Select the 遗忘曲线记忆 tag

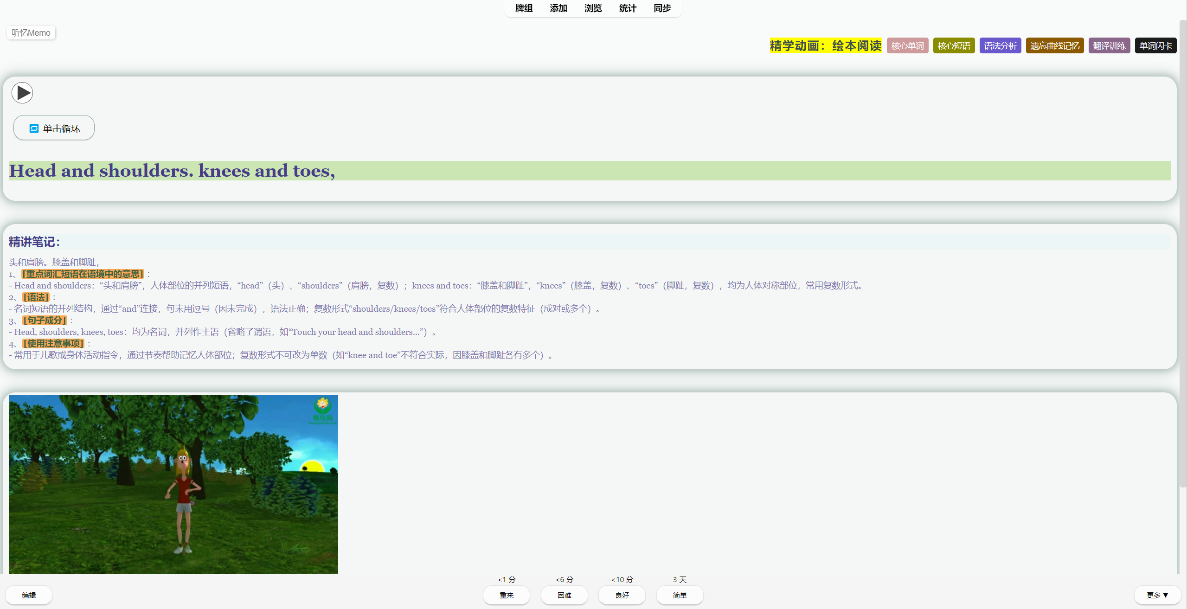click(x=1055, y=45)
